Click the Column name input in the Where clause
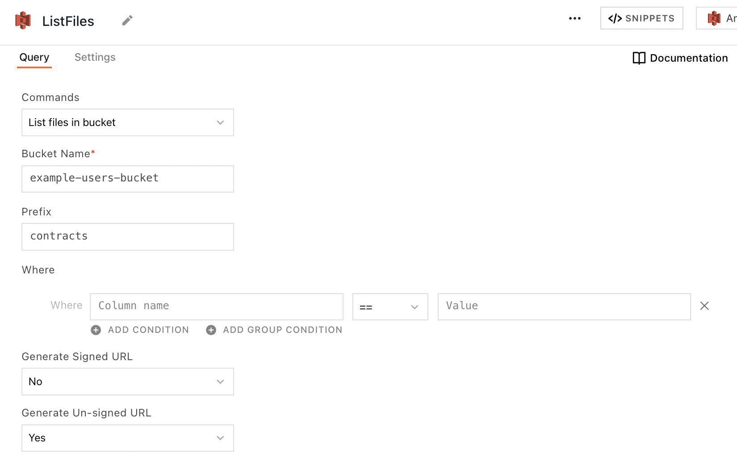Screen dimensions: 737x462 coord(217,307)
